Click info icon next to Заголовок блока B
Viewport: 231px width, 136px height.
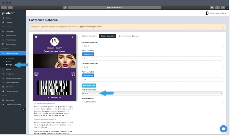click(x=97, y=63)
